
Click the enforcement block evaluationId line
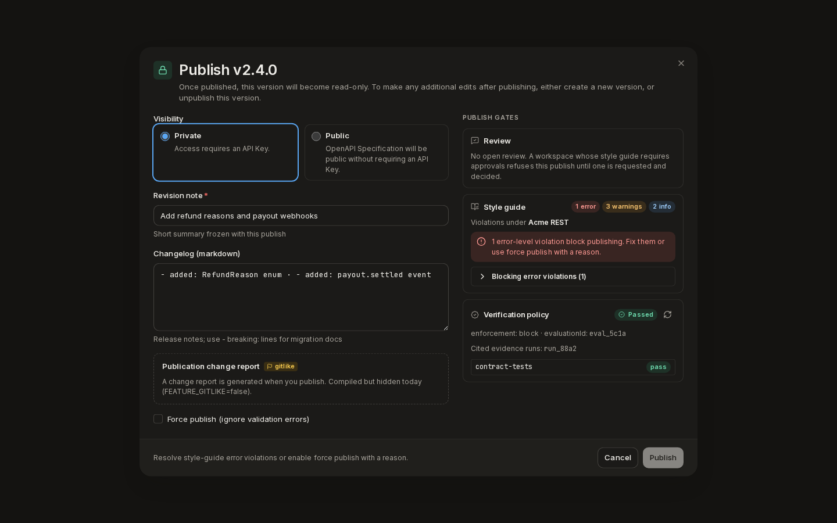[548, 334]
